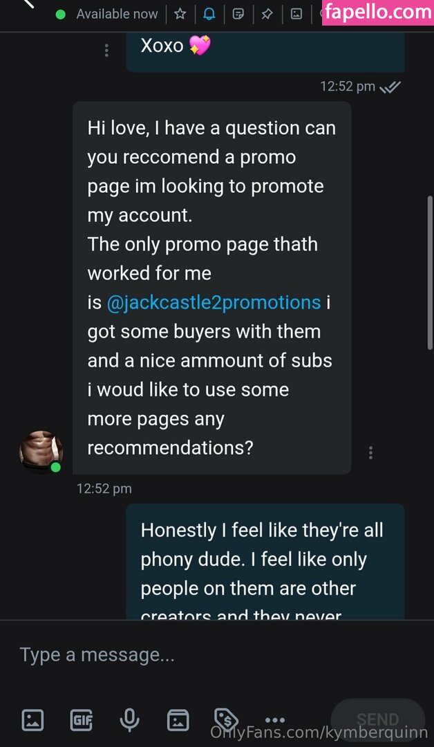The image size is (434, 747).
Task: Tap the back arrow at top left
Action: point(28,4)
